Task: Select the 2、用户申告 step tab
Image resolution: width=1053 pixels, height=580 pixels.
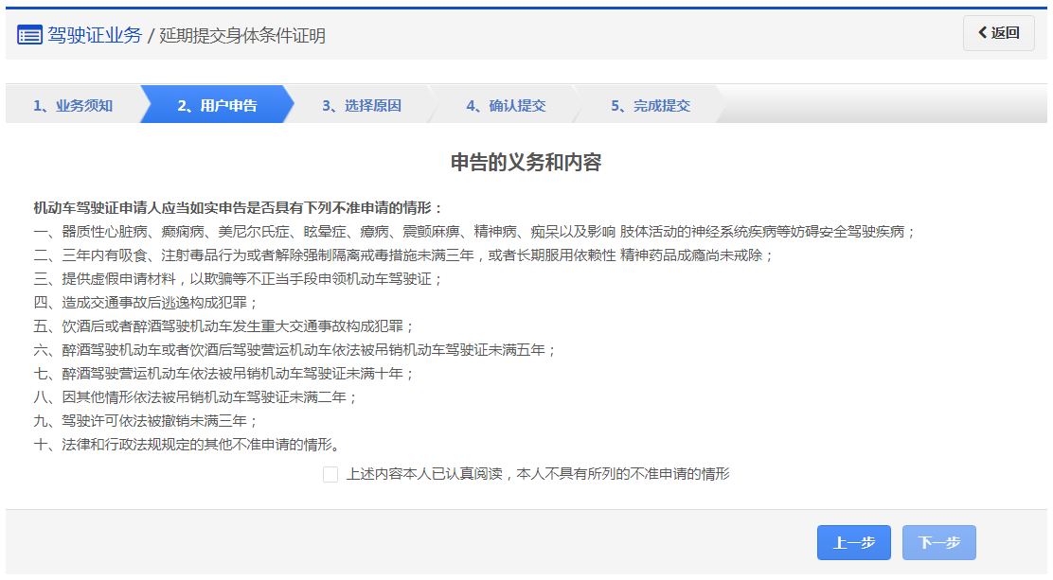Action: (217, 105)
